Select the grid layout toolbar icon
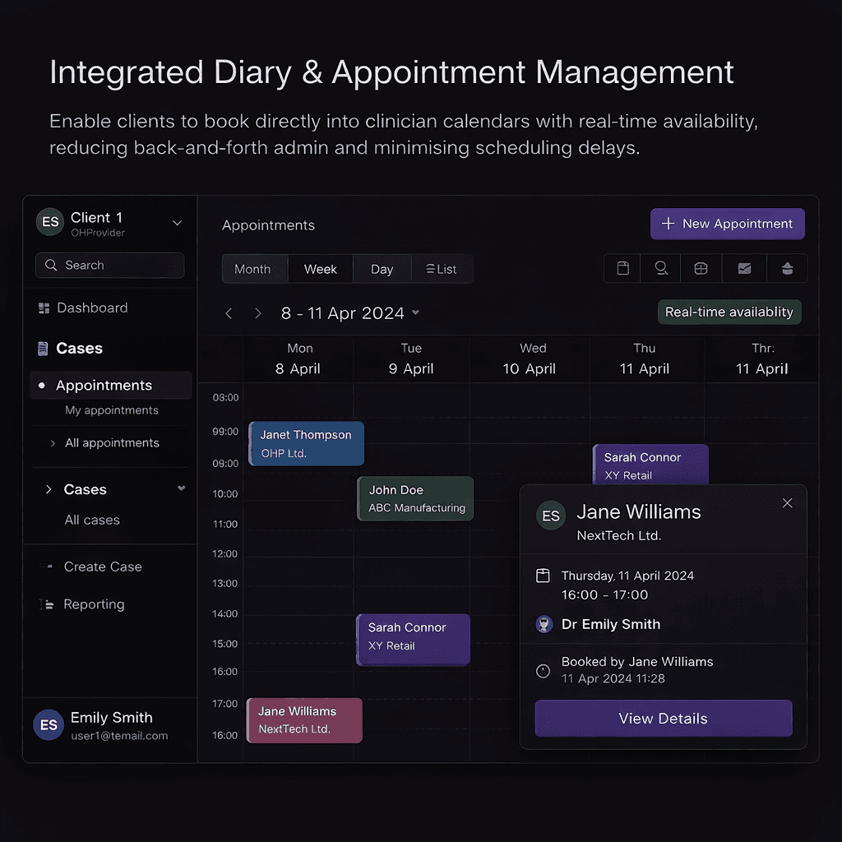This screenshot has height=842, width=842. click(x=701, y=268)
